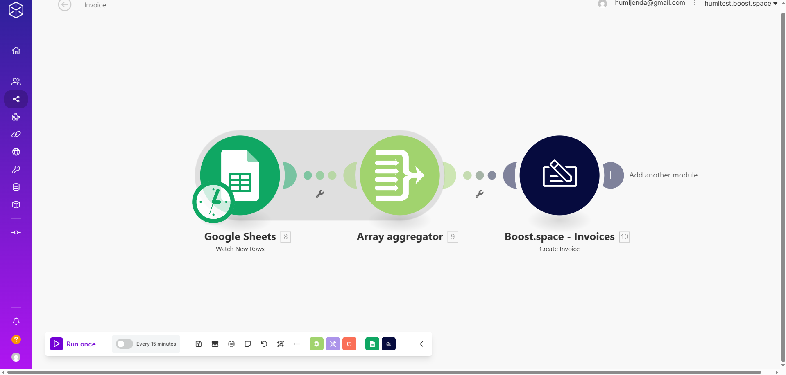Click the Google Sheets module name label
Viewport: 786px width, 375px height.
[x=240, y=236]
